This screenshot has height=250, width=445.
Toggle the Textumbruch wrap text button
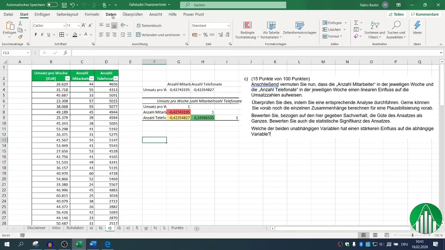pos(149,26)
